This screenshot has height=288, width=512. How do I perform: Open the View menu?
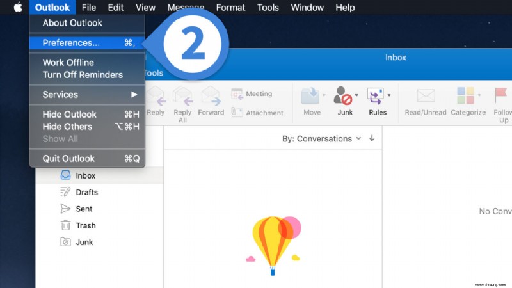tap(145, 7)
